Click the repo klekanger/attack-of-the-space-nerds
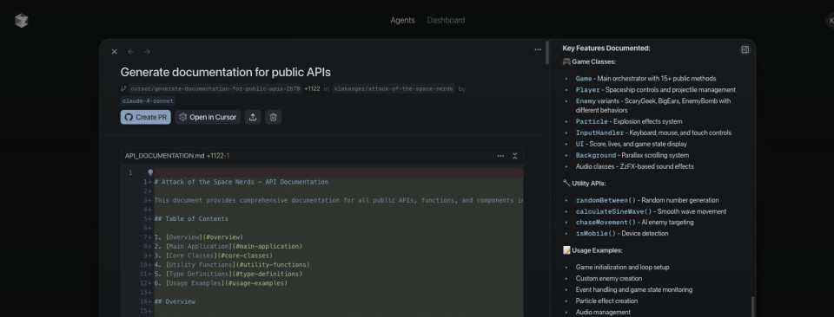Screen dimensions: 834x317 point(394,89)
